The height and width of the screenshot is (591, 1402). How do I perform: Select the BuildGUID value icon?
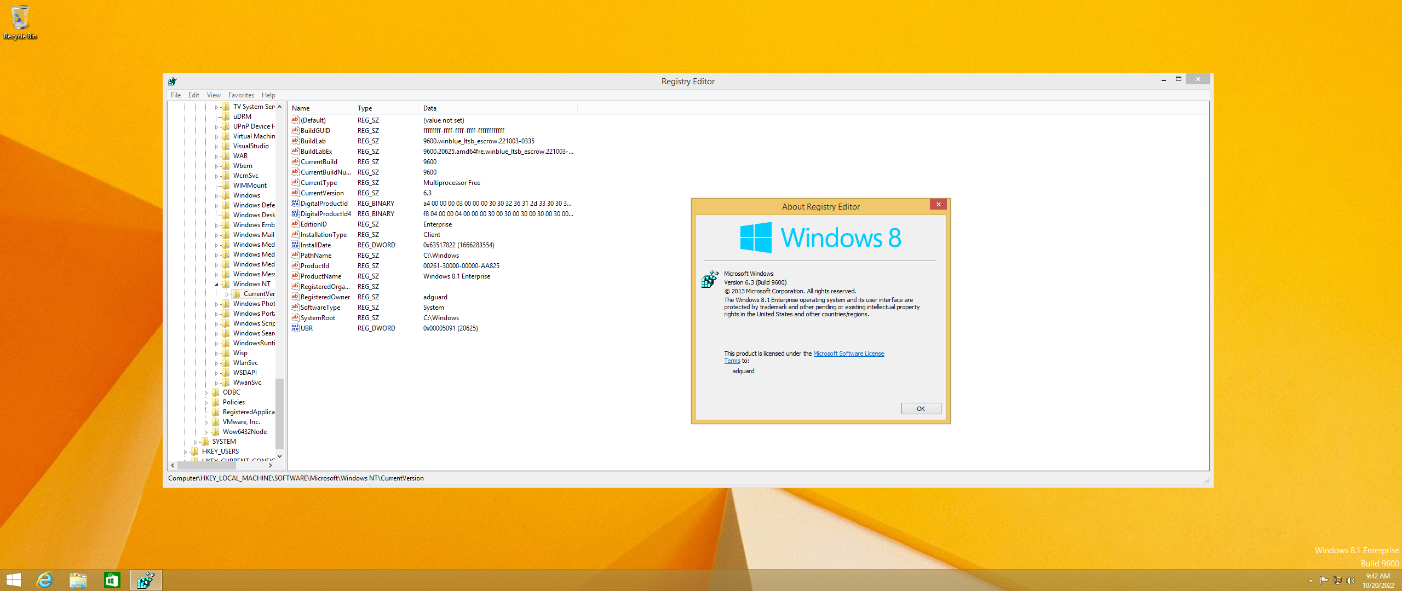(295, 130)
